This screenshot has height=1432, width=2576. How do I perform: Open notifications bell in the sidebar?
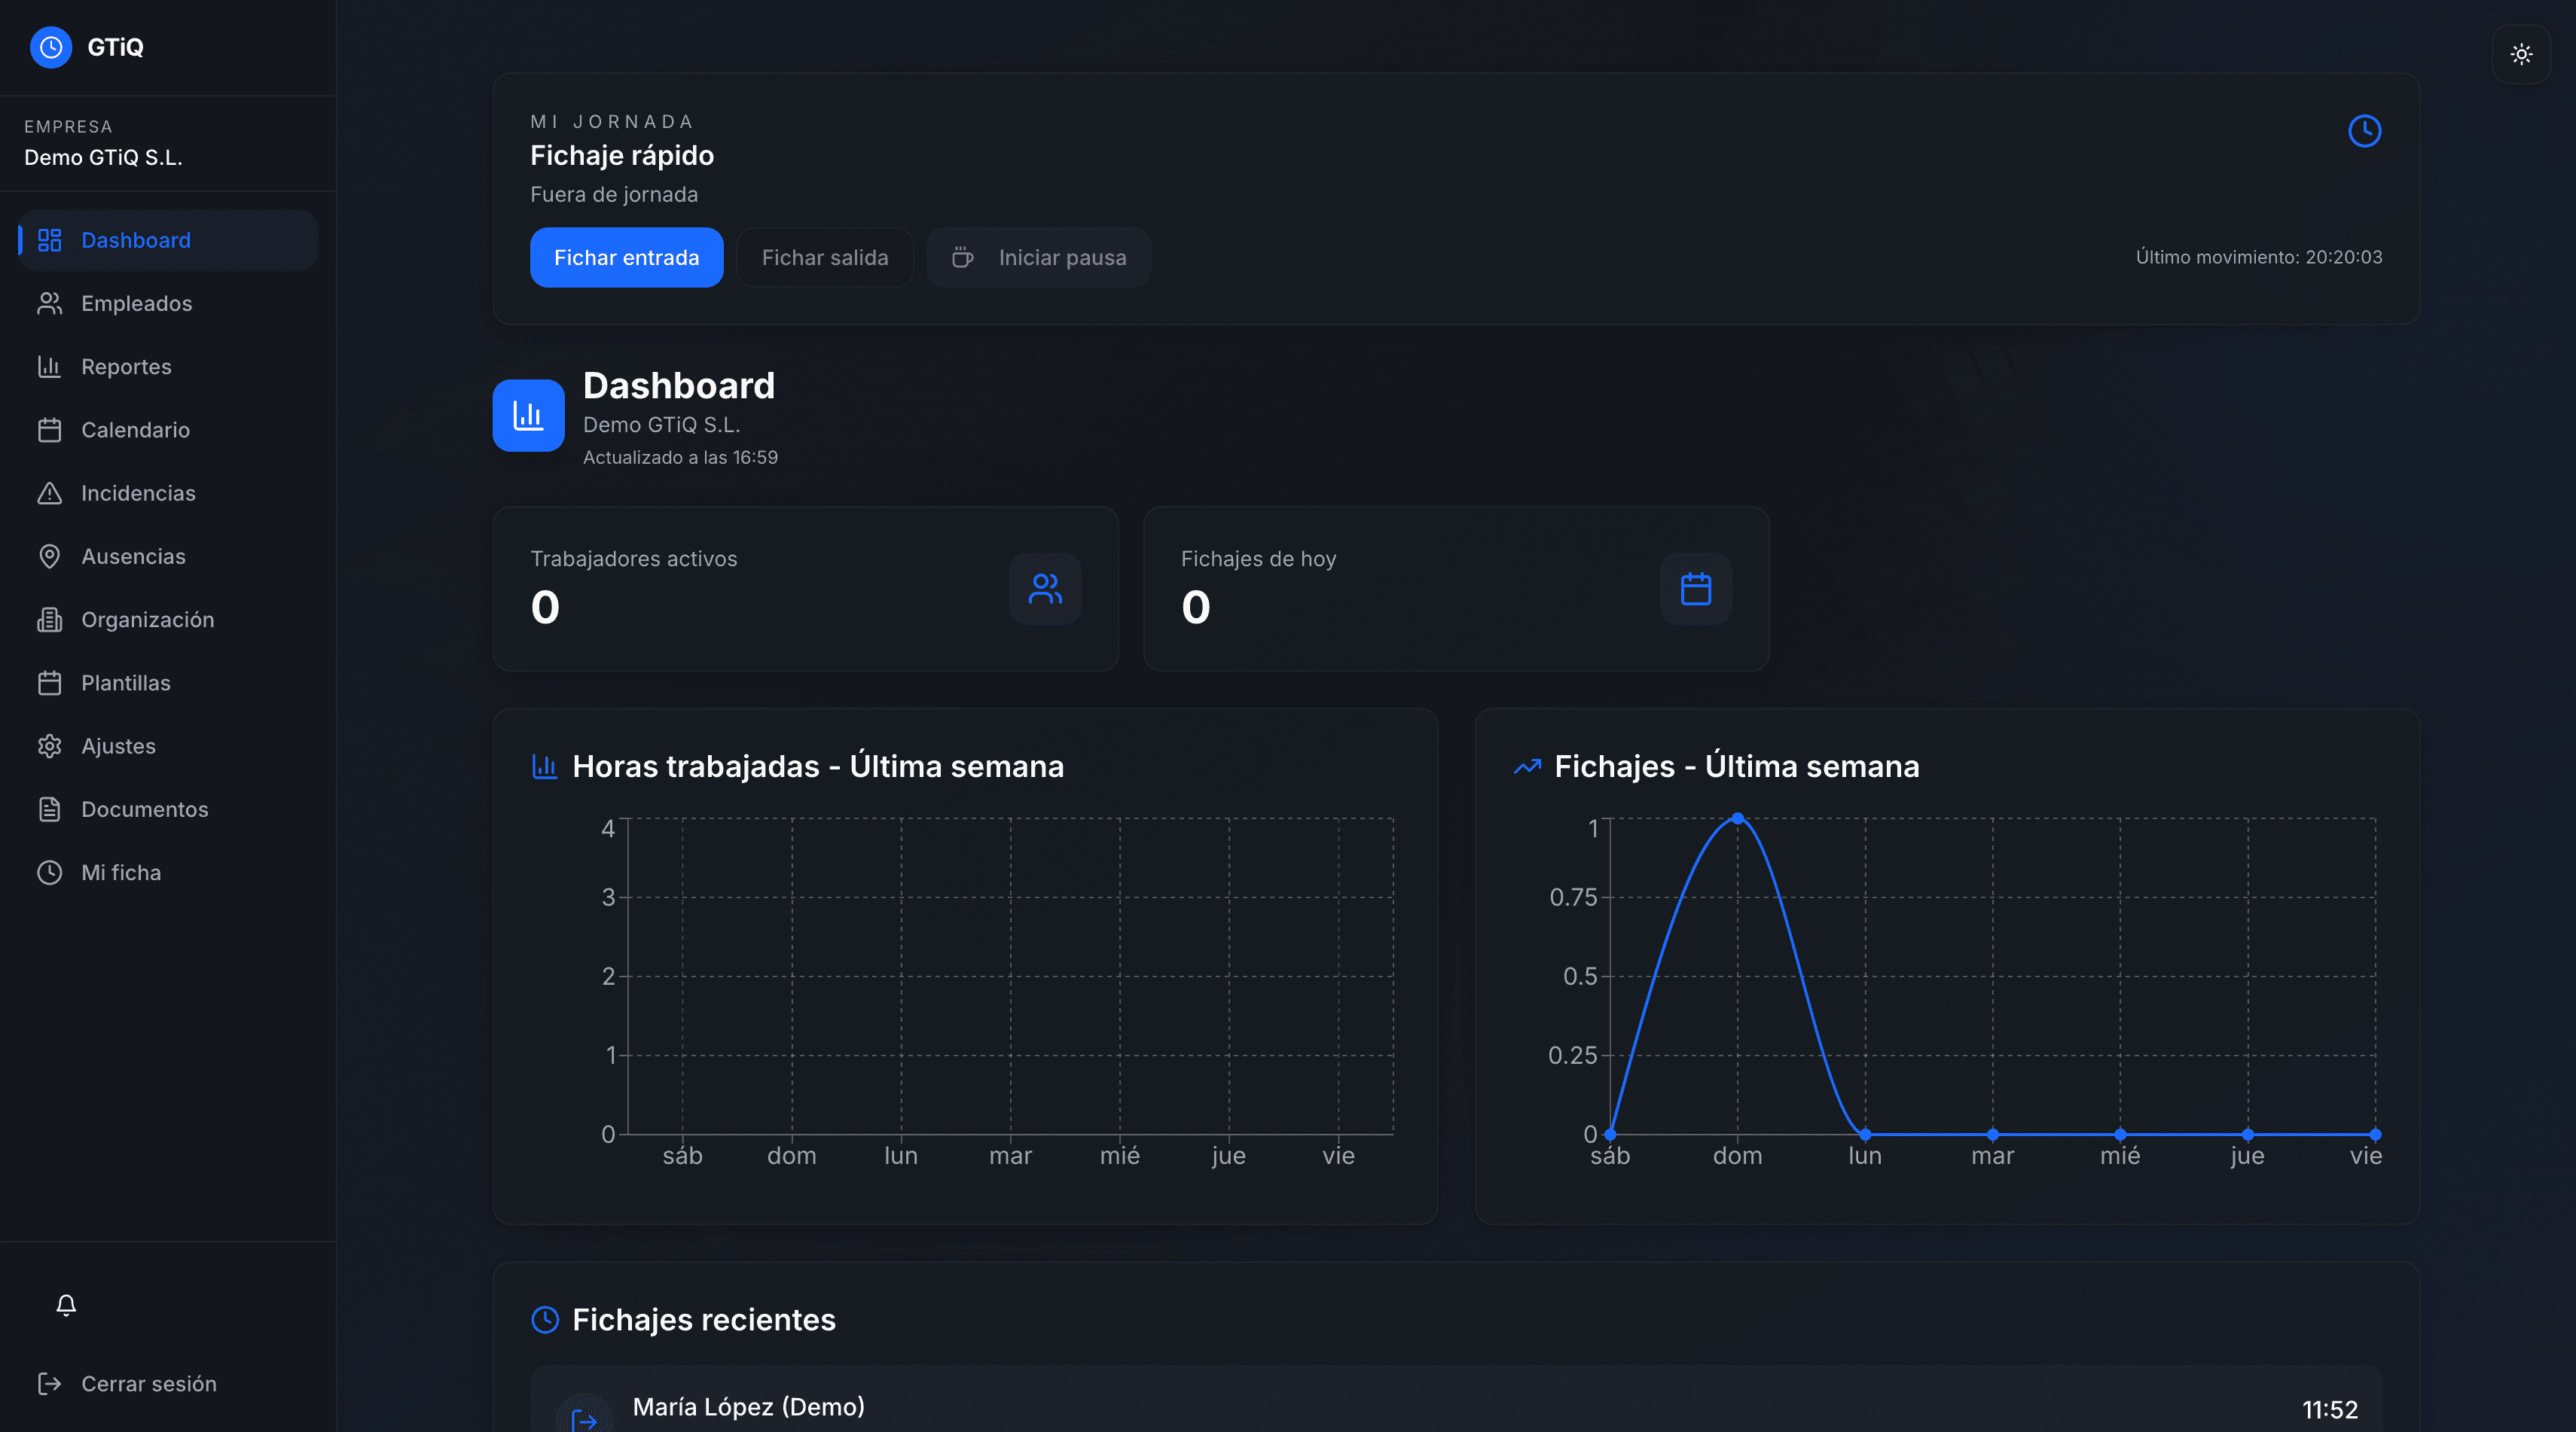pos(66,1305)
